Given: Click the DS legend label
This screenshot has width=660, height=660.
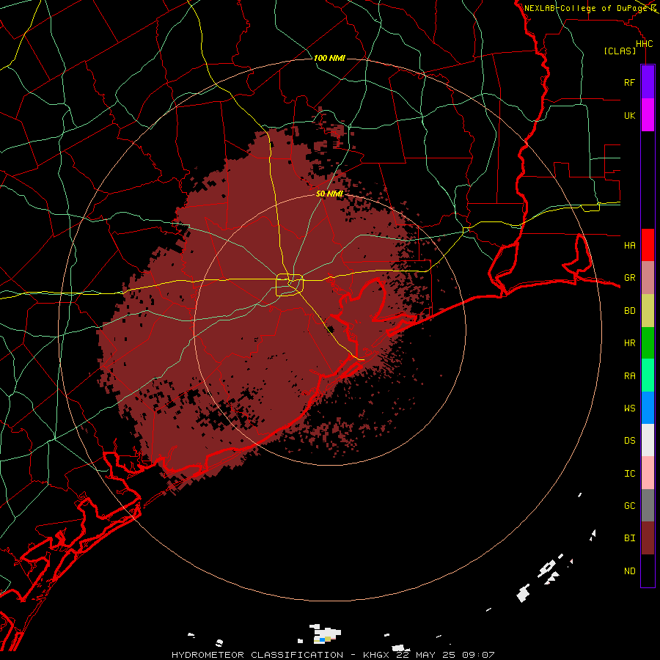Looking at the screenshot, I should (629, 441).
